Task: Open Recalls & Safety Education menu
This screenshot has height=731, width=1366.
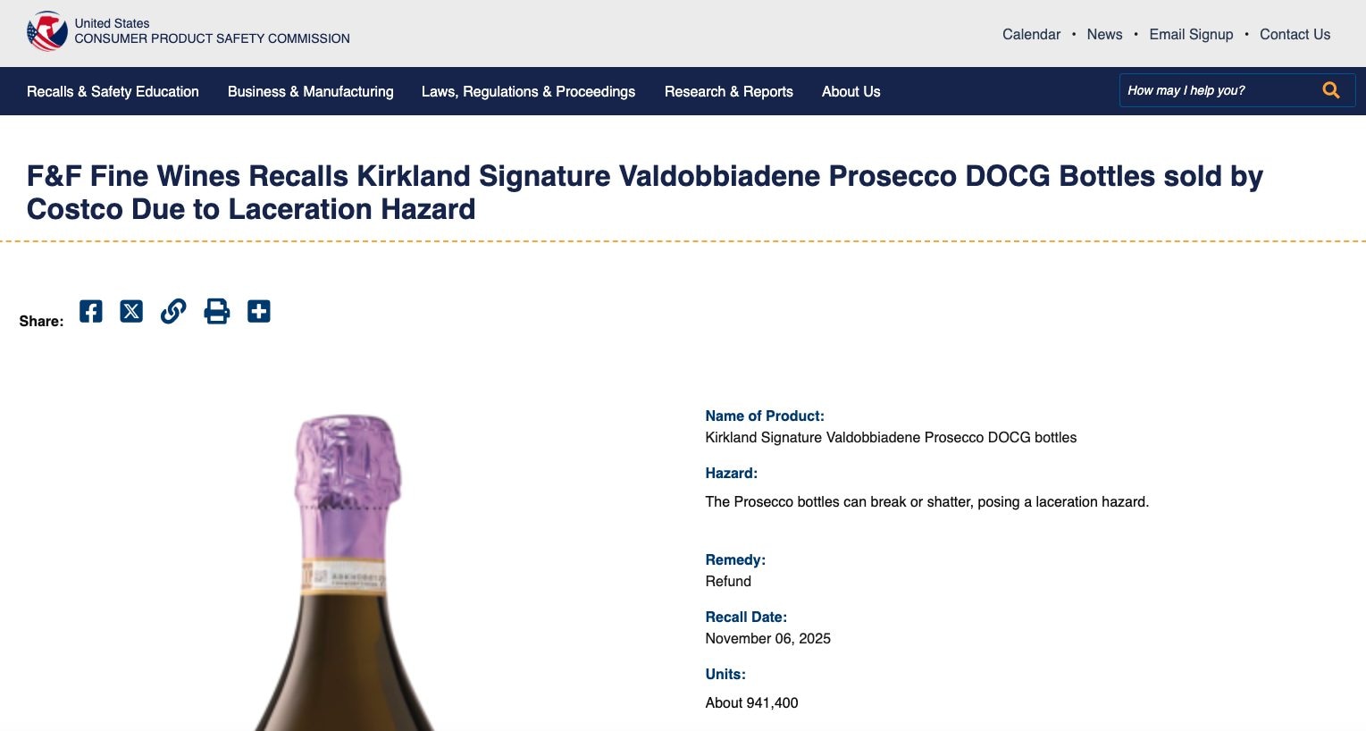Action: click(x=113, y=91)
